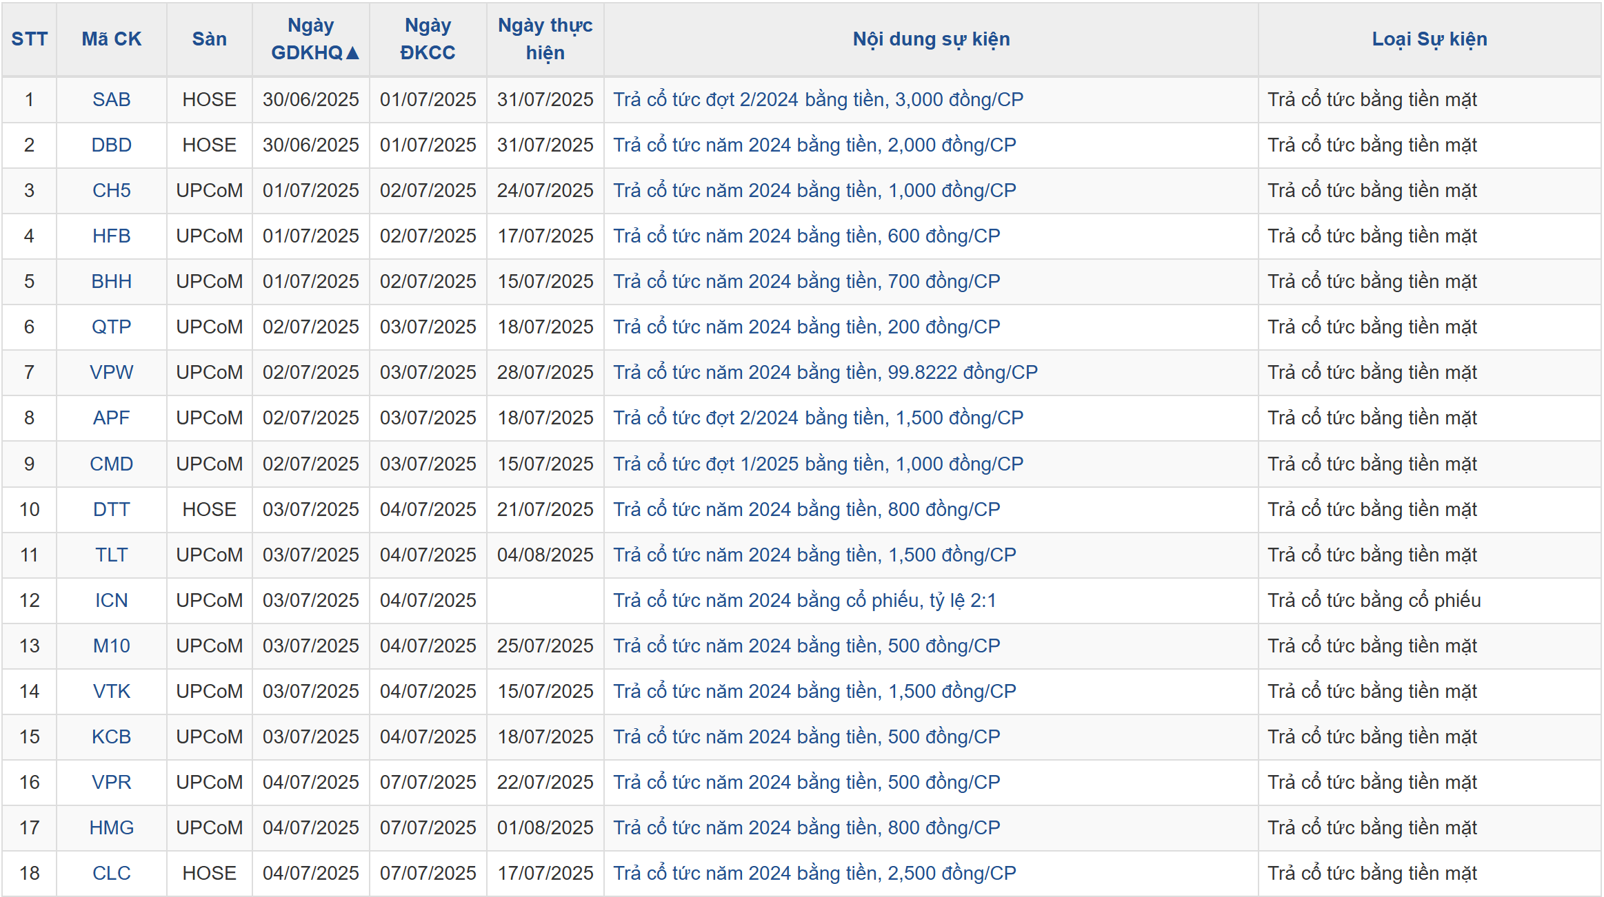Select DTT execution date 21/07/2025
Viewport: 1604px width, 897px height.
[x=545, y=510]
